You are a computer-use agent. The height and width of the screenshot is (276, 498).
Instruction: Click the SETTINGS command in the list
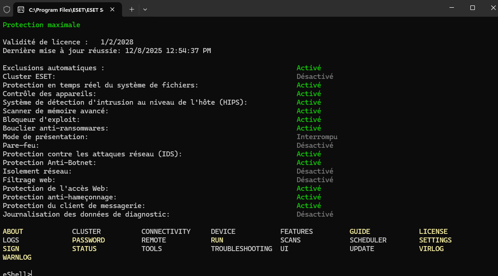(x=435, y=240)
